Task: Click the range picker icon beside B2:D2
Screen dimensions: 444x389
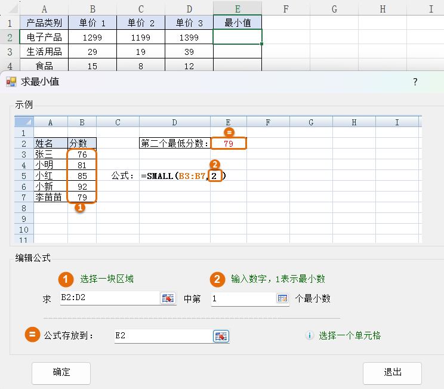Action: tap(168, 298)
